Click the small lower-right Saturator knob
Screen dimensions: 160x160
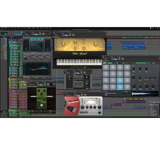(100, 113)
